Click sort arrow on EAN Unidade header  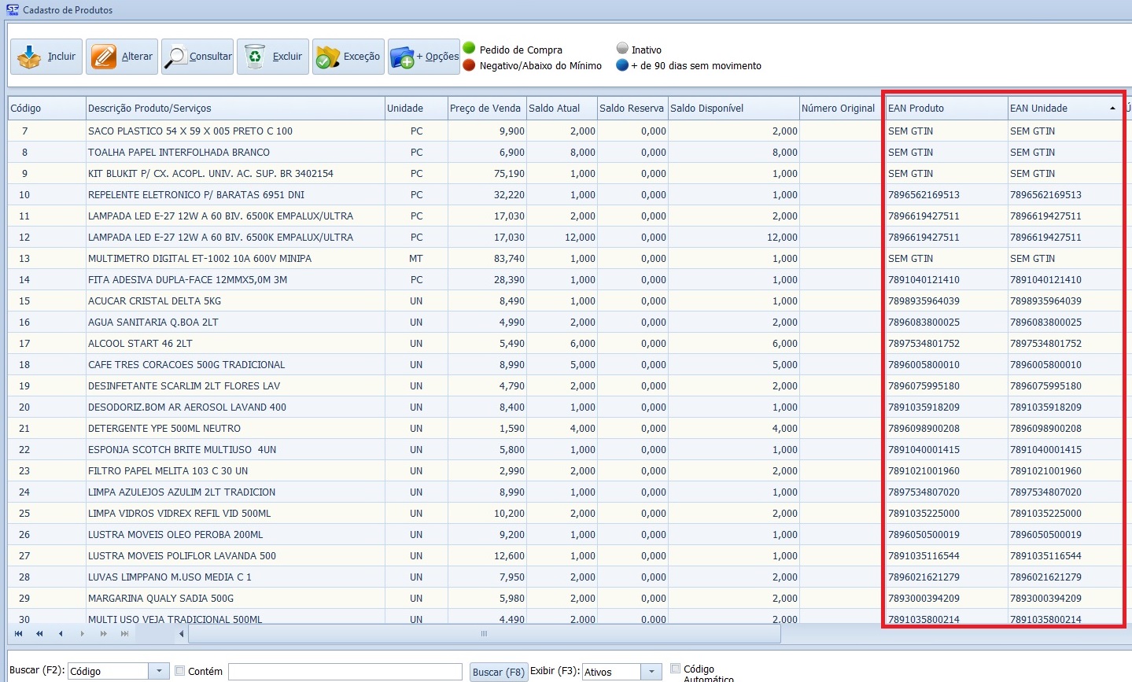(1112, 109)
